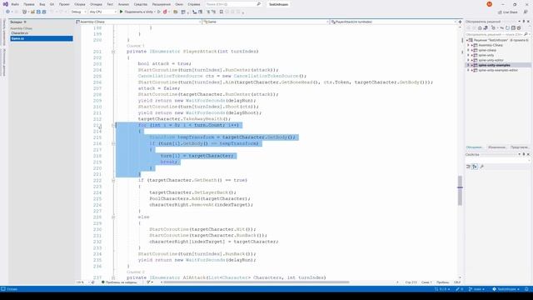Click the horizontal editor scrollbar
This screenshot has width=533, height=300.
[x=257, y=282]
